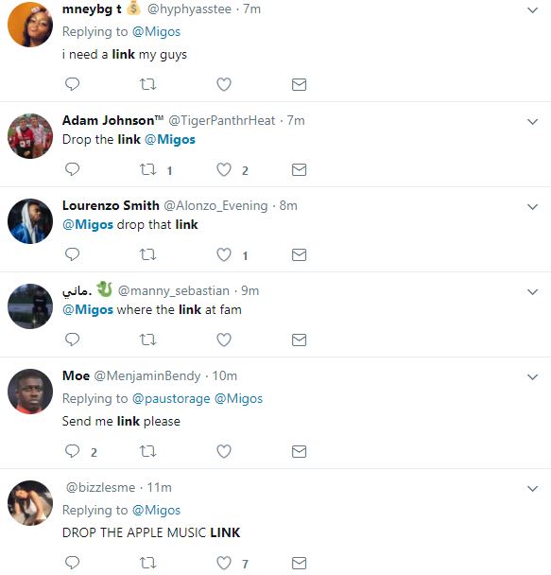
Task: Open dropdown chevron on bizzlesme tweet
Action: coord(532,488)
